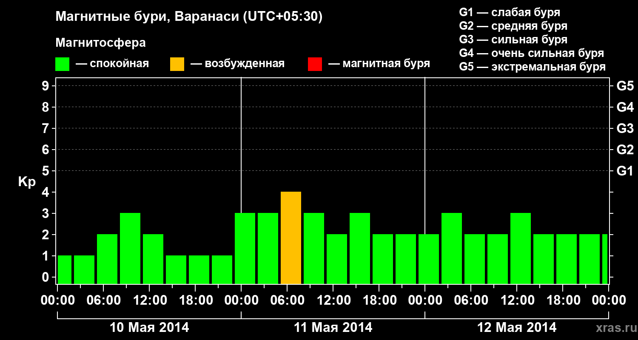This screenshot has height=340, width=638.
Task: Select the first Kp 3 bar on 11 May
Action: [245, 248]
